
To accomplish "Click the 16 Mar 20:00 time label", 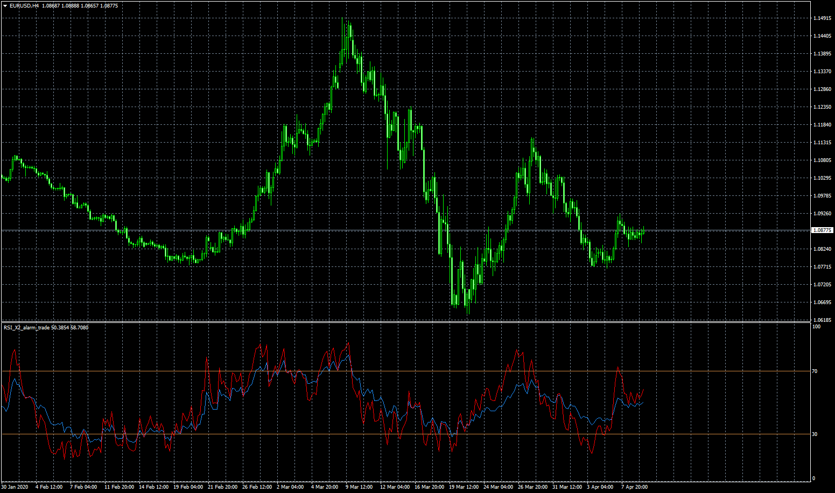I will tap(429, 487).
